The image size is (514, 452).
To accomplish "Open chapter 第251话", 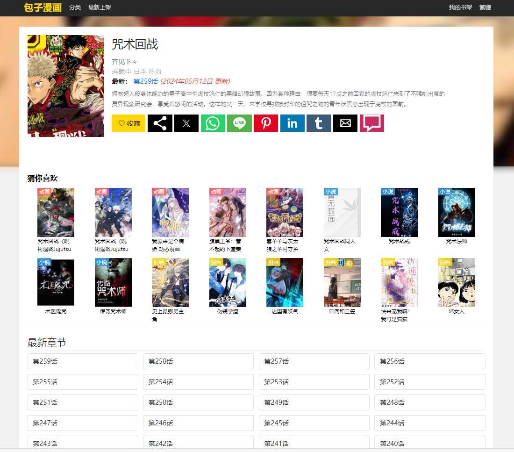I will (x=83, y=402).
